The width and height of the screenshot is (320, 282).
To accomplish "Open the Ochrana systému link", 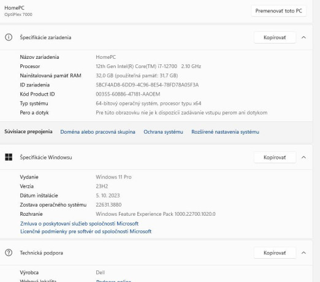I will [163, 132].
